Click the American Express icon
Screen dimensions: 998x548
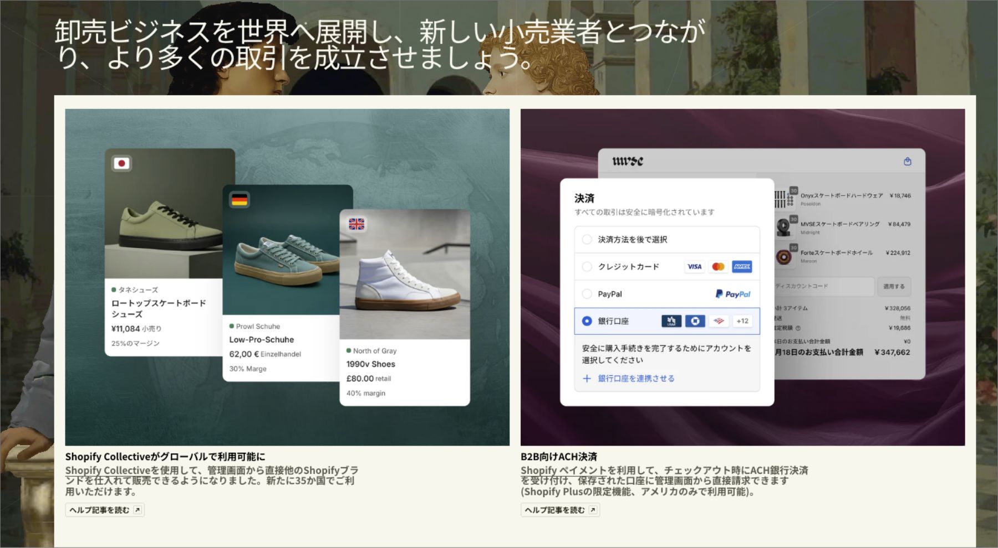point(742,267)
